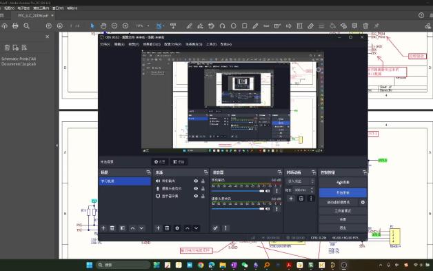Open first mixer channel three-dot menu
The width and height of the screenshot is (433, 271).
[x=277, y=191]
